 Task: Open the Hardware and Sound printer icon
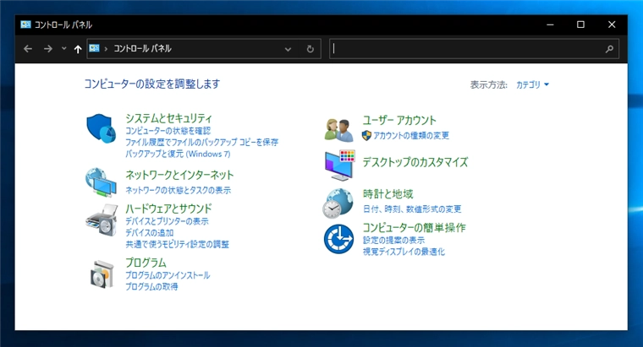tap(102, 220)
